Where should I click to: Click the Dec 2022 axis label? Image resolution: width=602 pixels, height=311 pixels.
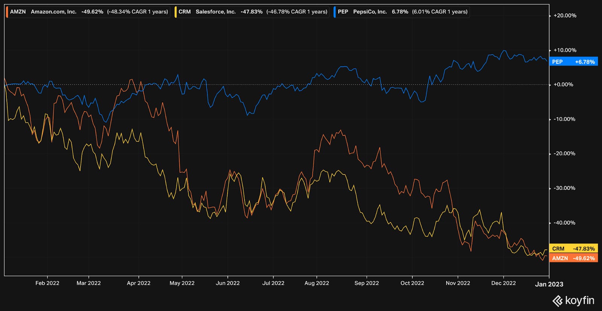tap(504, 283)
